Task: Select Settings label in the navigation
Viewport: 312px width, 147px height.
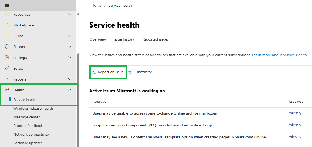Action: pos(20,58)
